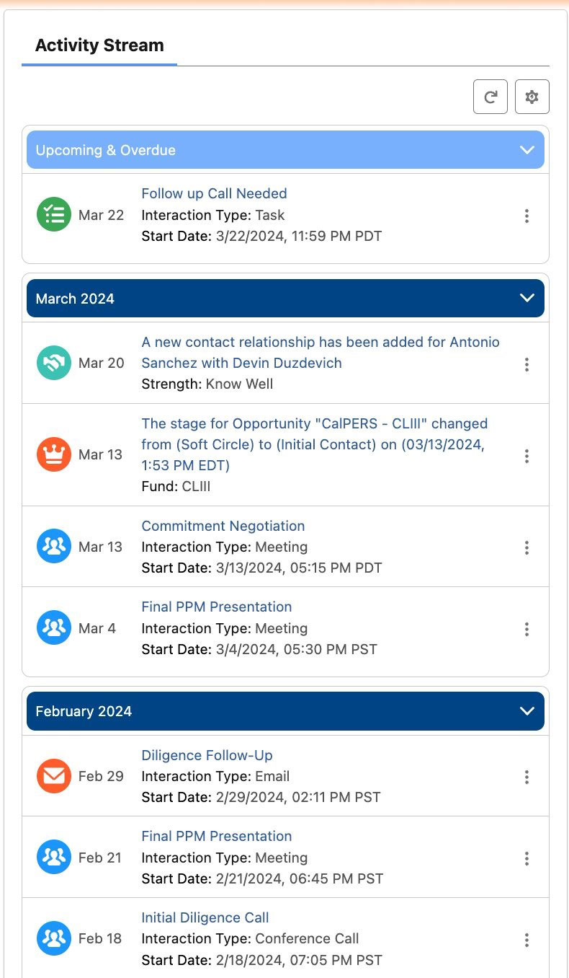Open the Initial Diligence Call link
This screenshot has width=569, height=978.
tap(205, 917)
